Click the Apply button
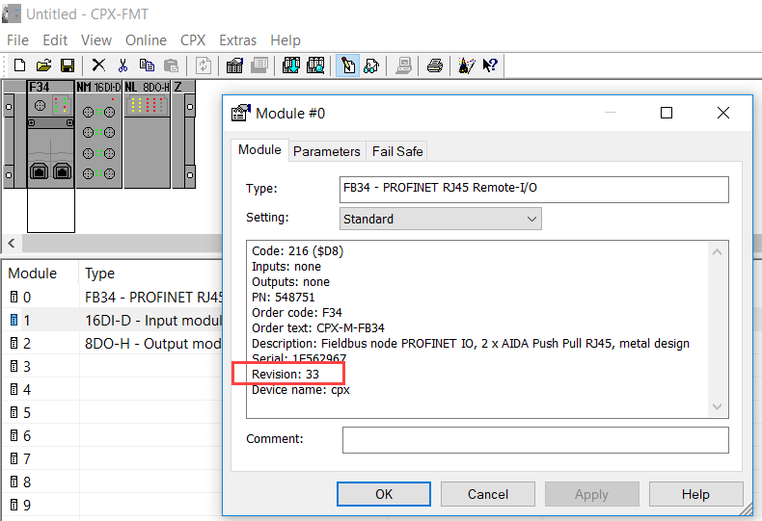 [x=591, y=494]
